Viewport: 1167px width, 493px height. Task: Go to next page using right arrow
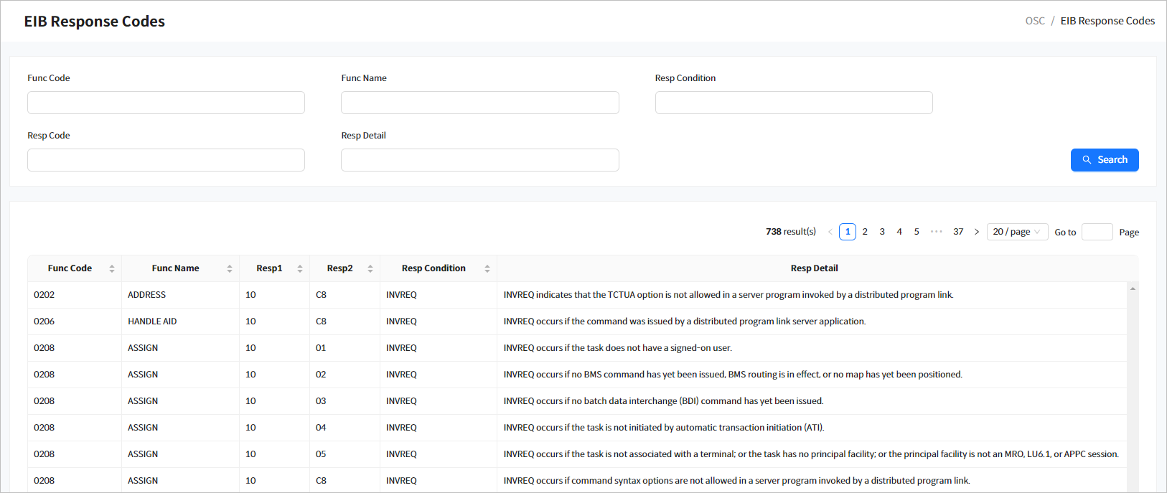click(976, 232)
